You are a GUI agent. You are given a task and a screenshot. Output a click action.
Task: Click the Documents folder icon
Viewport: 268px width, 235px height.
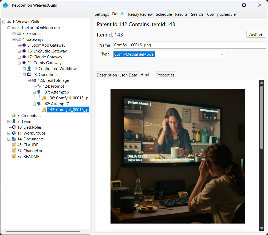click(x=14, y=139)
